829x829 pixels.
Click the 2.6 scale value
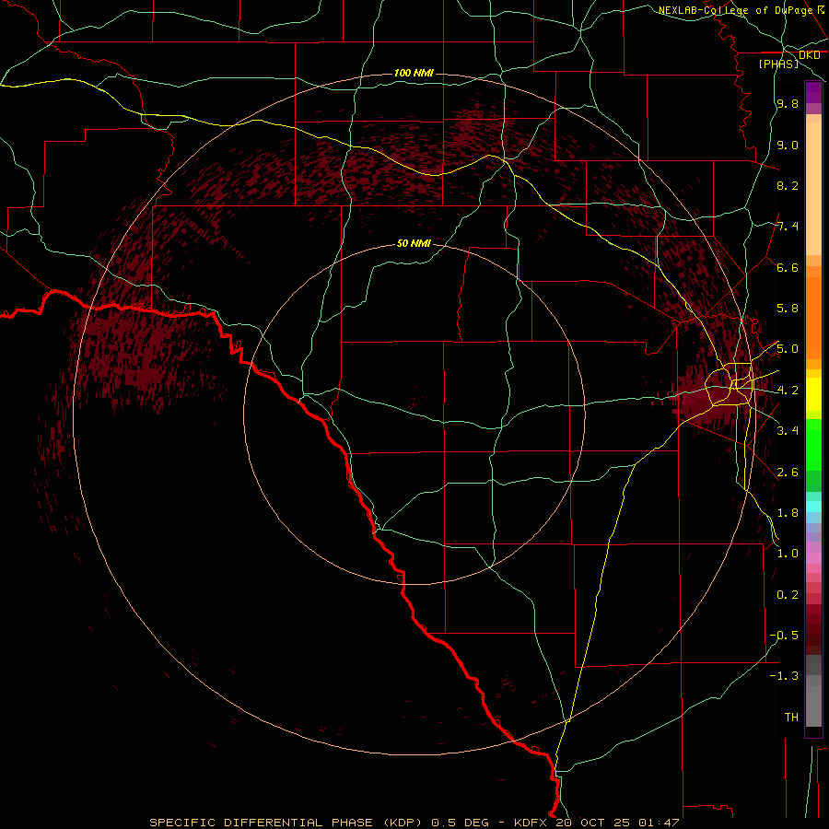click(x=788, y=473)
